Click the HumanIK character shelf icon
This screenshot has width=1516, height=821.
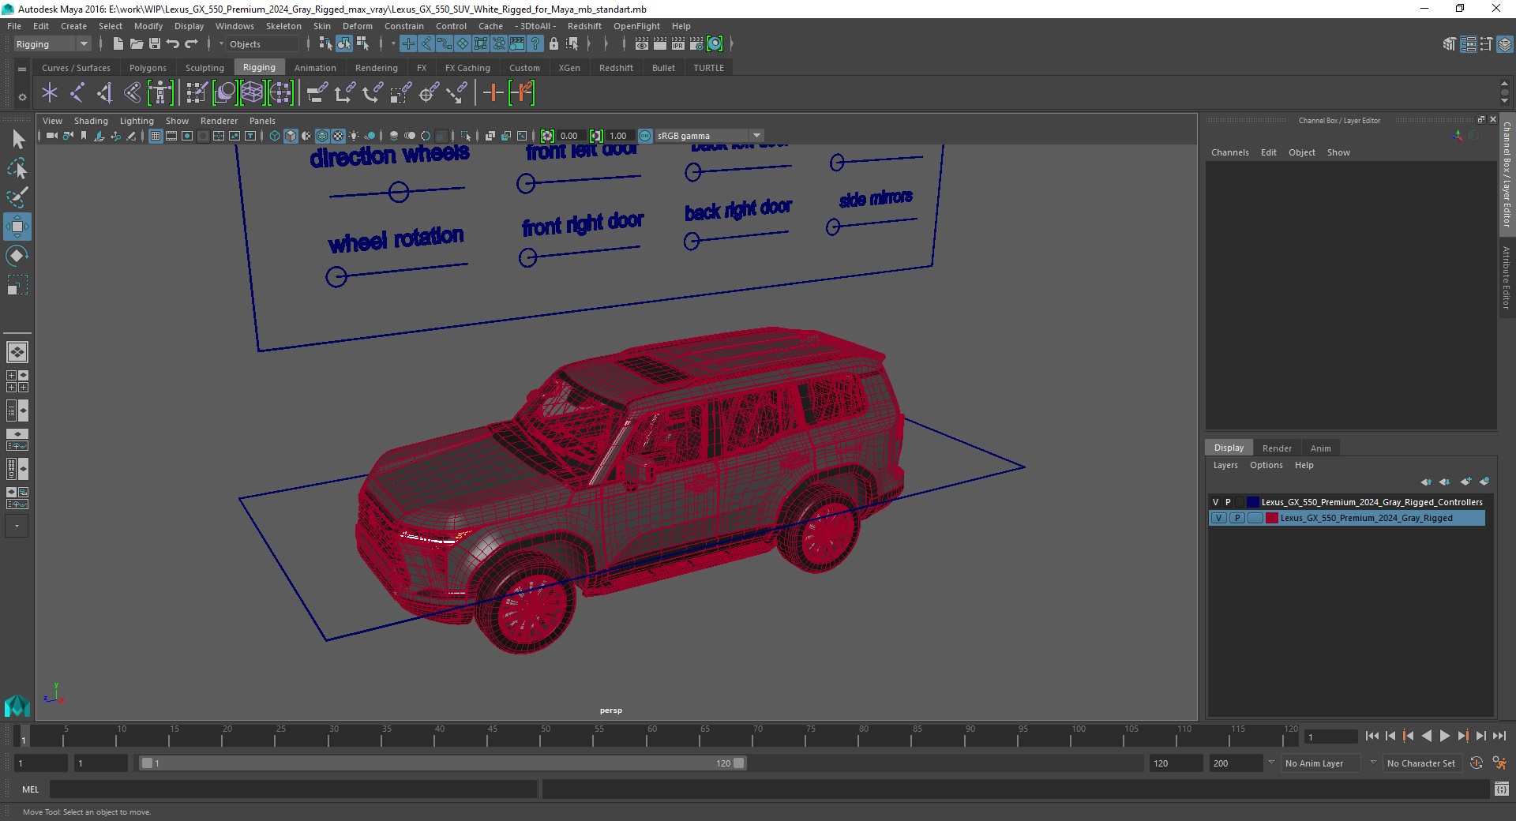tap(160, 93)
